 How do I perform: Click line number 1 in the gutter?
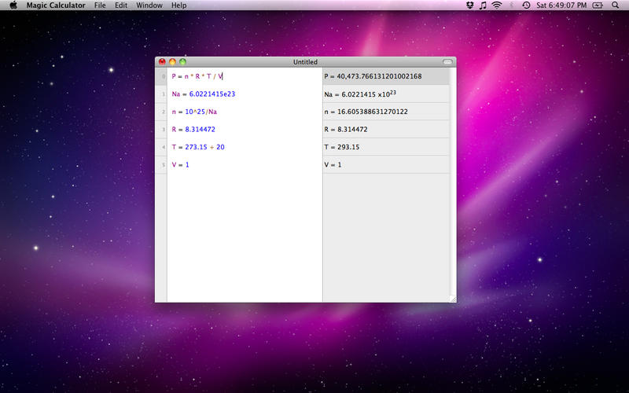pyautogui.click(x=164, y=94)
